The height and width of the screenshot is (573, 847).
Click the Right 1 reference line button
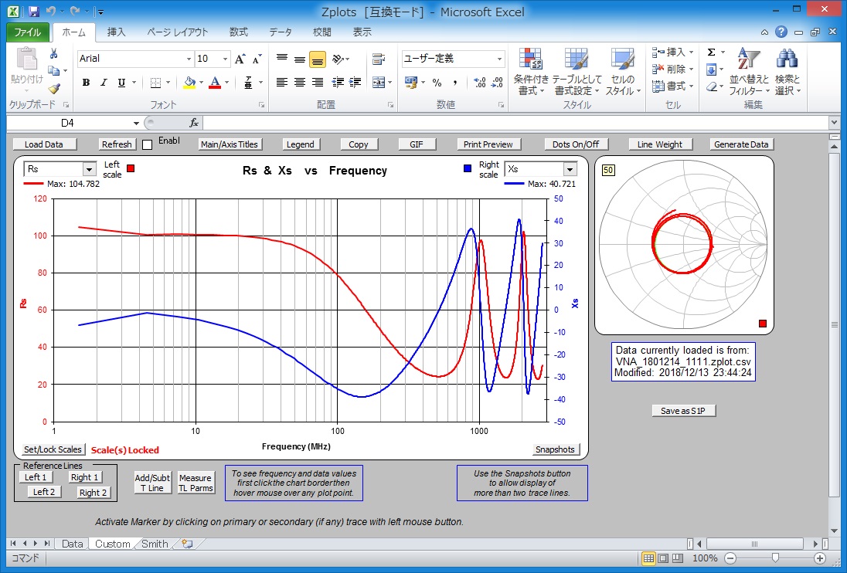pos(84,477)
